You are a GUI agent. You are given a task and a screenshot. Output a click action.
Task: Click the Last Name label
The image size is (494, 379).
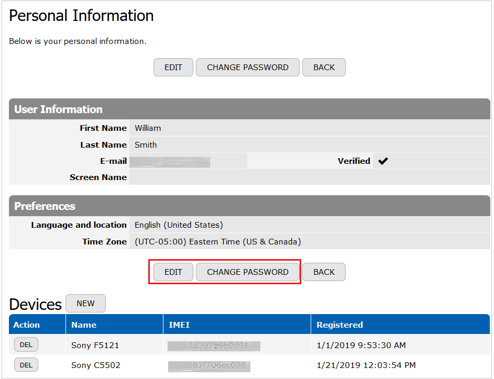[103, 145]
